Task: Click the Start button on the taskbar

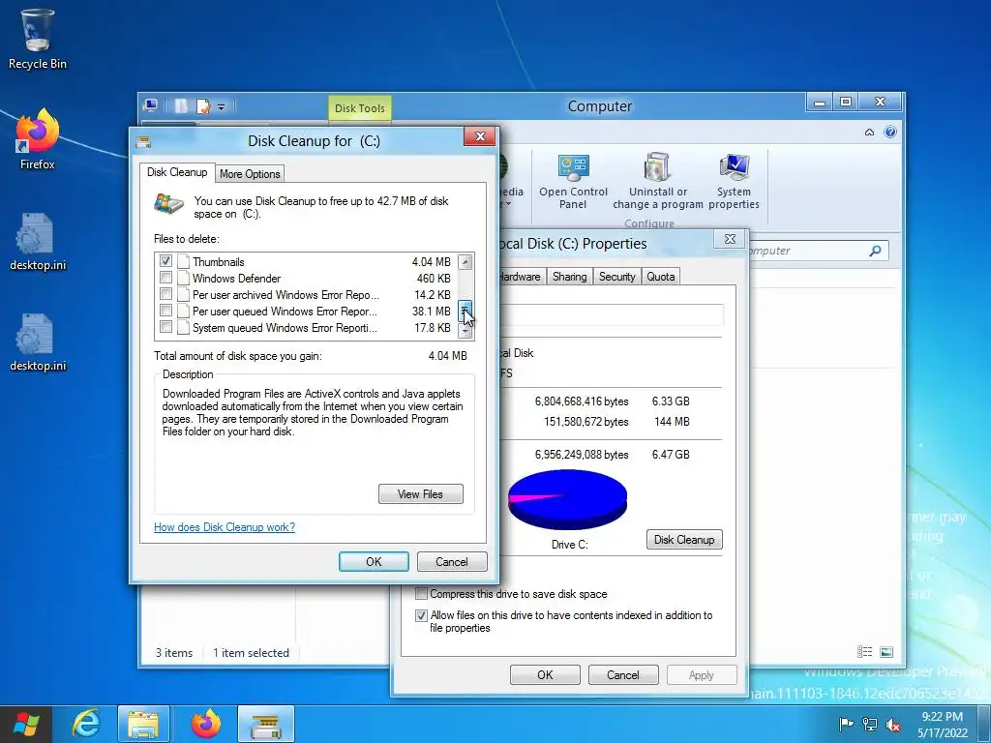Action: click(x=26, y=724)
